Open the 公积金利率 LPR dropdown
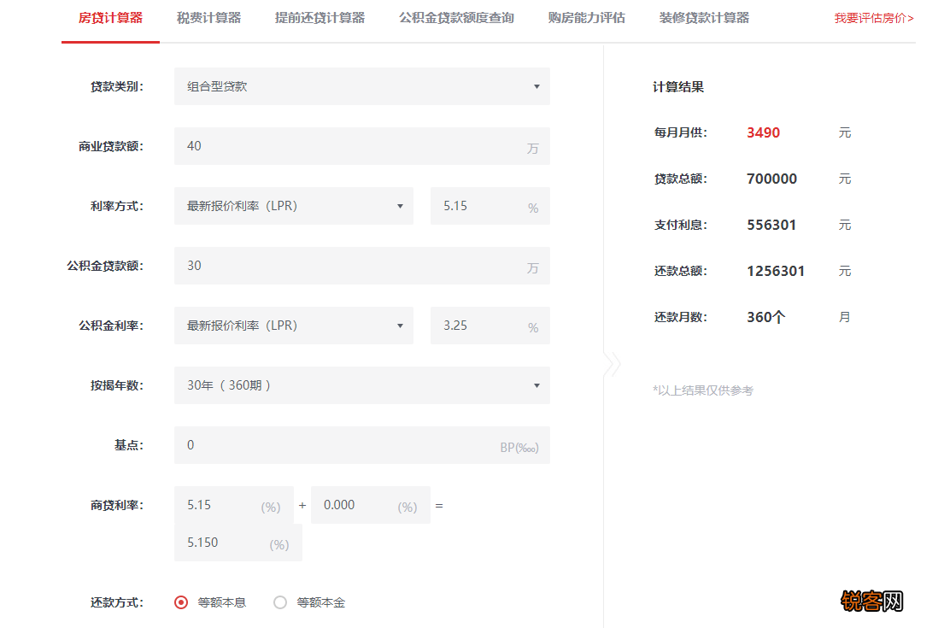944x628 pixels. click(x=294, y=326)
